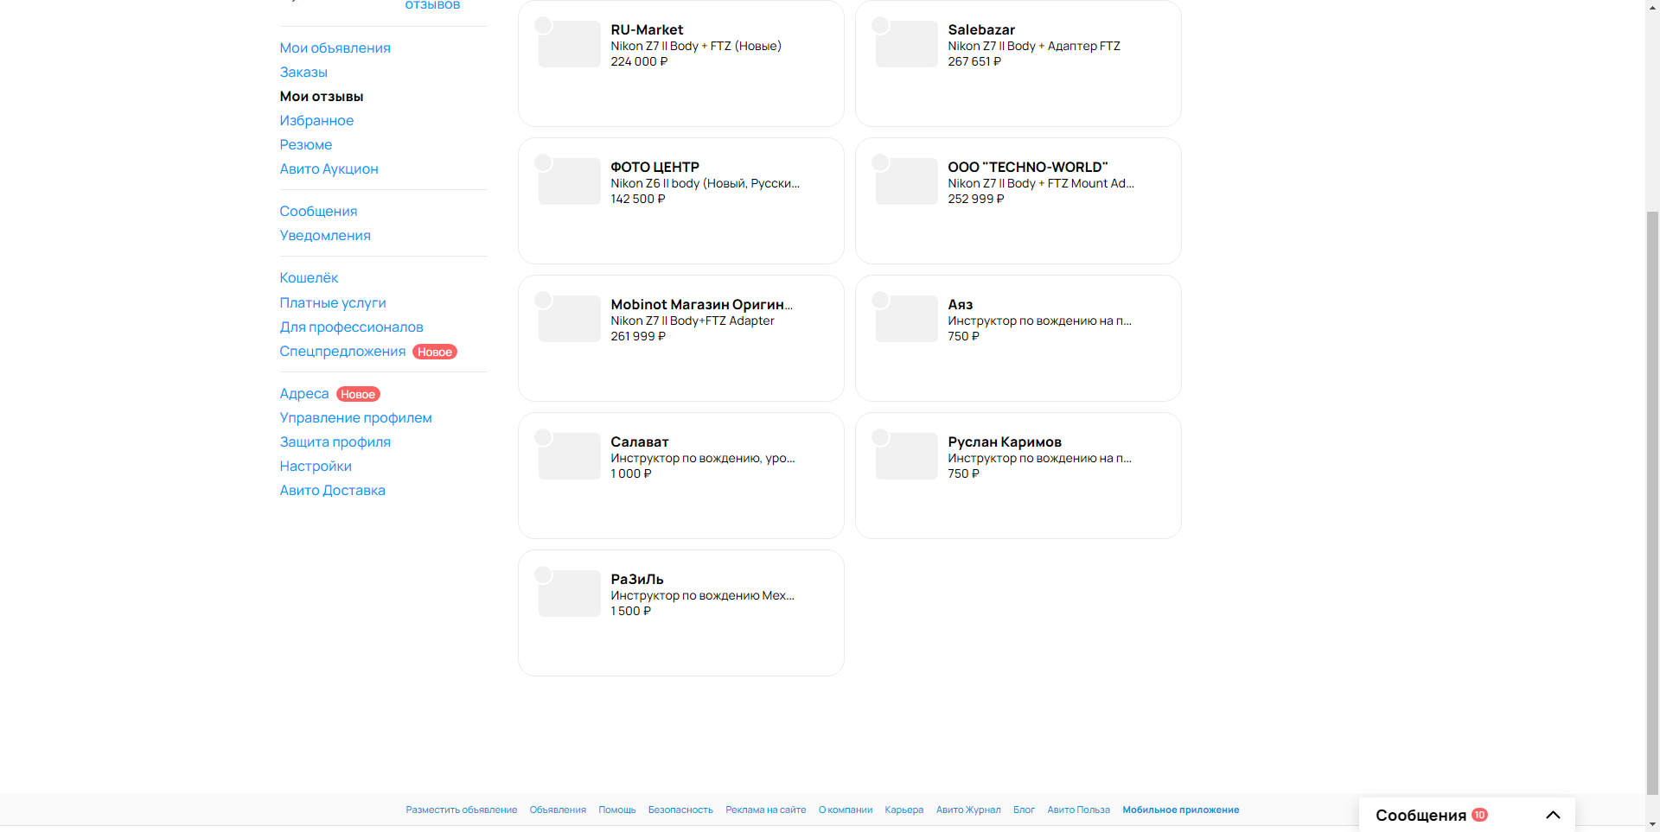Viewport: 1660px width, 832px height.
Task: Click the RU-Market seller avatar circle
Action: [x=543, y=25]
